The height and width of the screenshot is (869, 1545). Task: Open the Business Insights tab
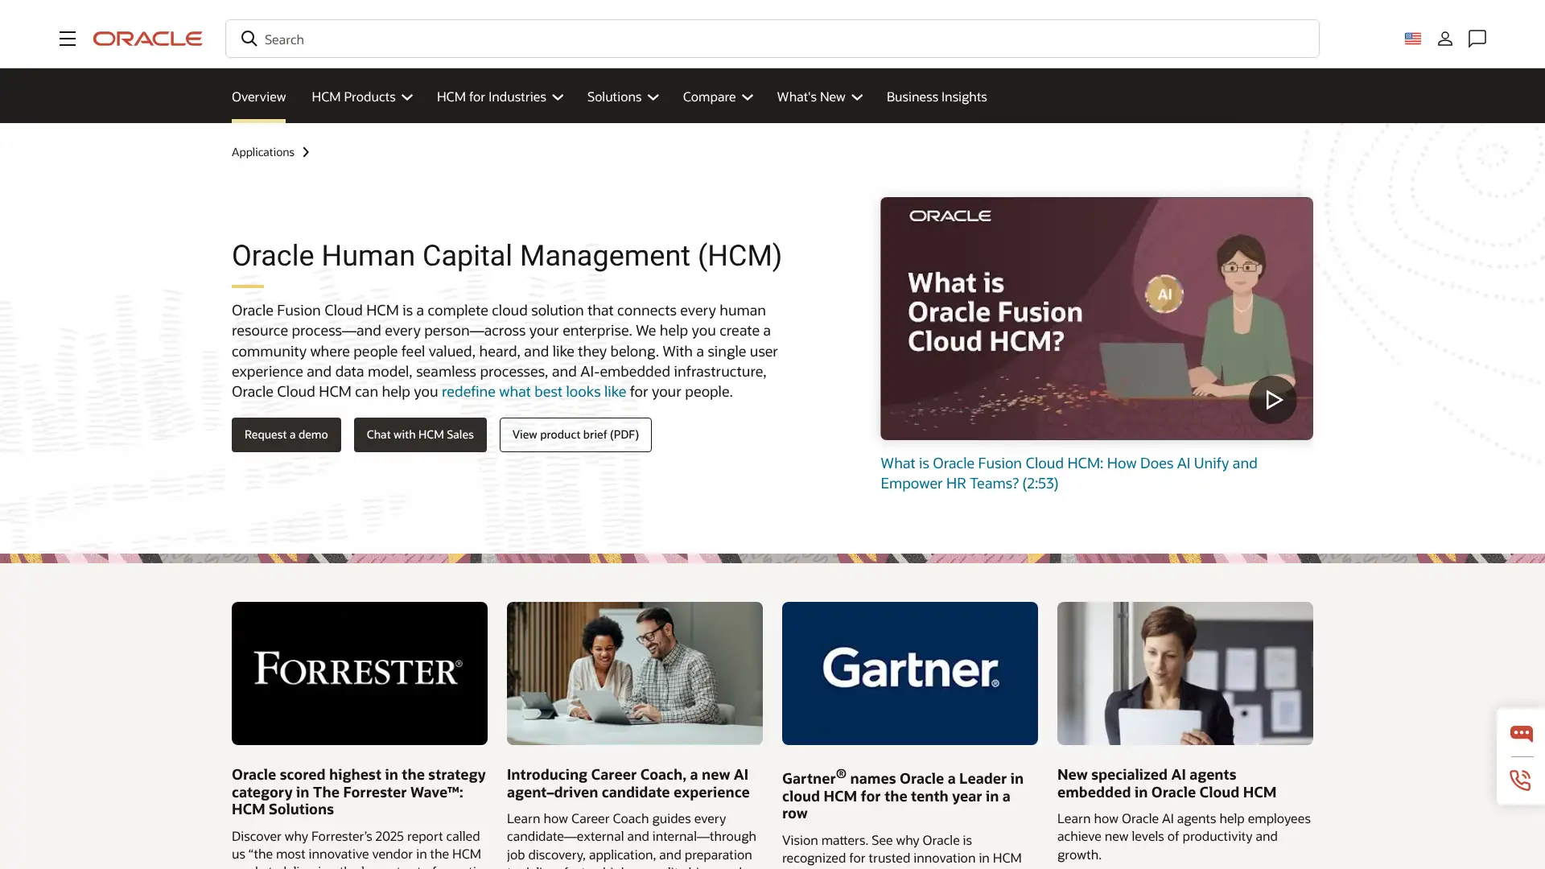point(936,97)
